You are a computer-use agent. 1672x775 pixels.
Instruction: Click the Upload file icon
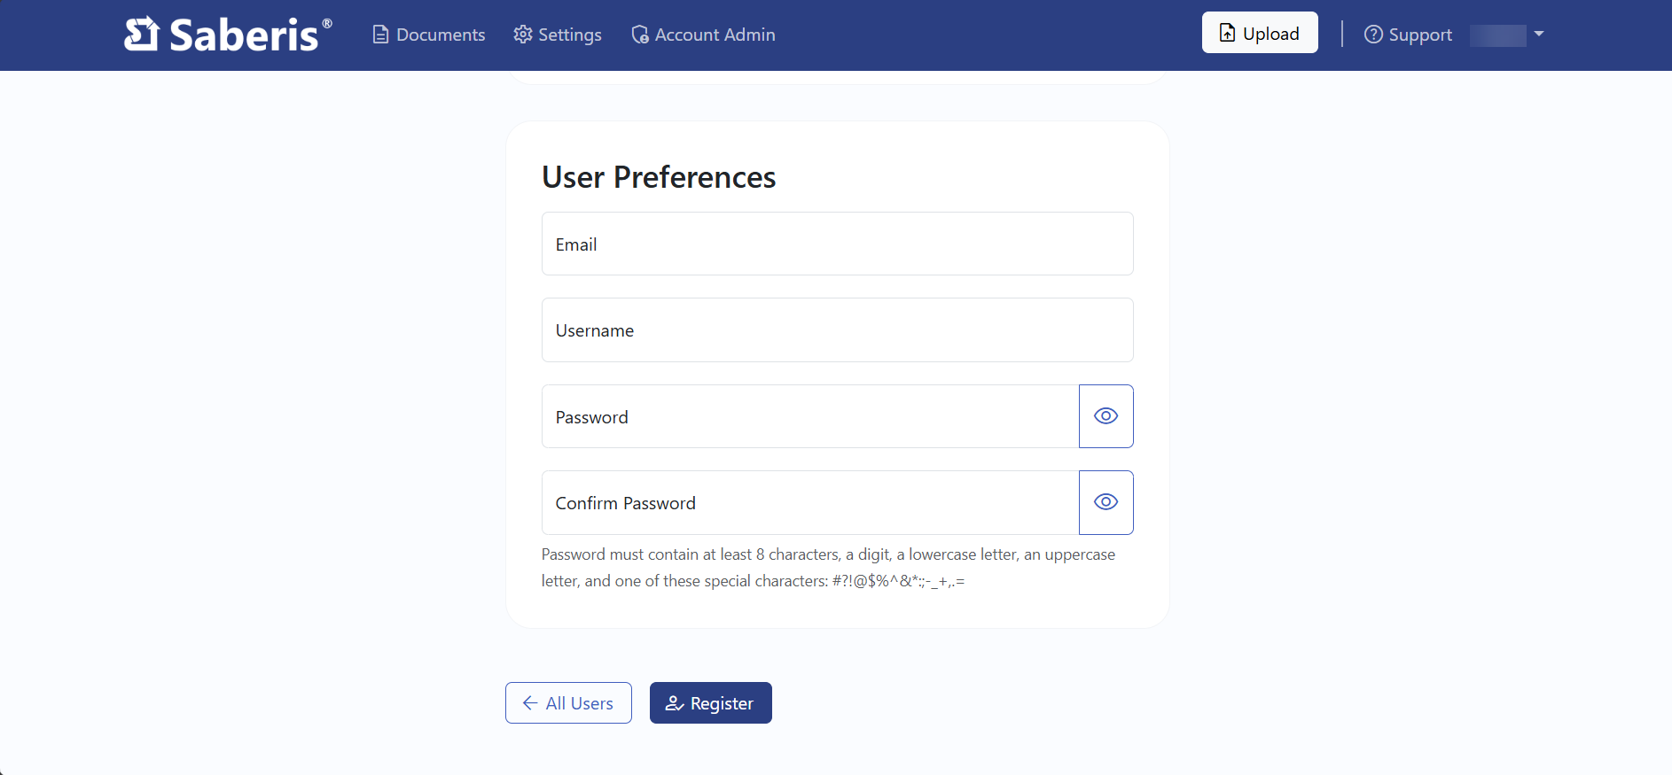[x=1228, y=33]
